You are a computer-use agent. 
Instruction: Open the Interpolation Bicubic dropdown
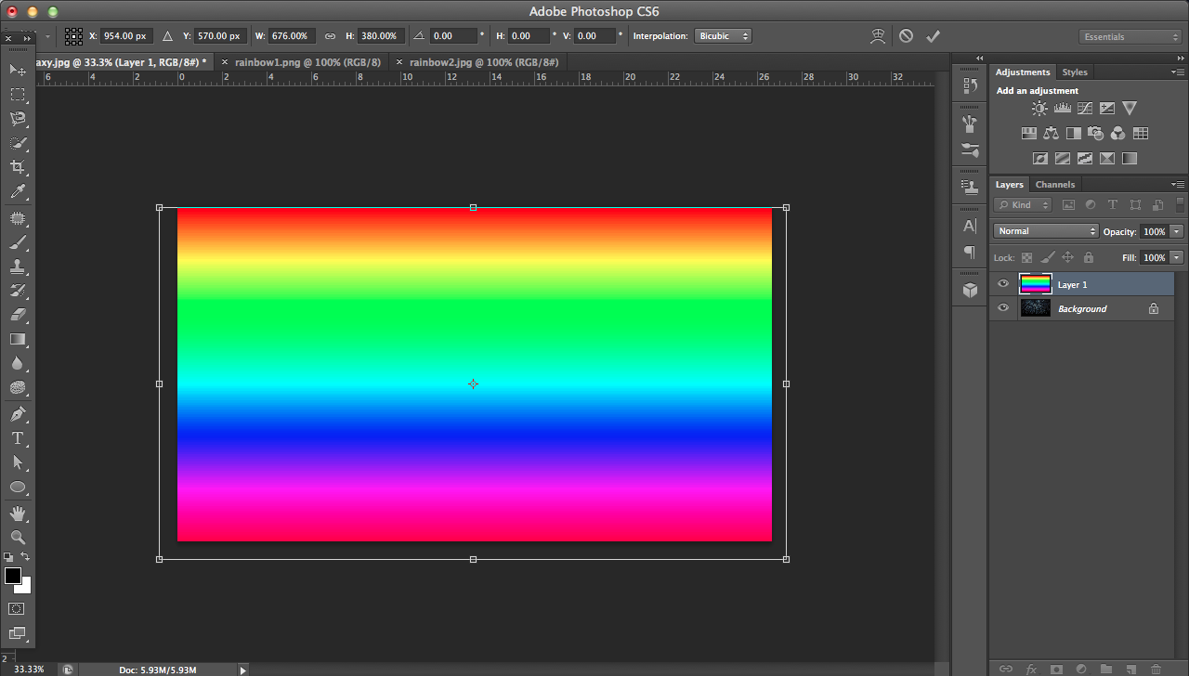[x=723, y=36]
